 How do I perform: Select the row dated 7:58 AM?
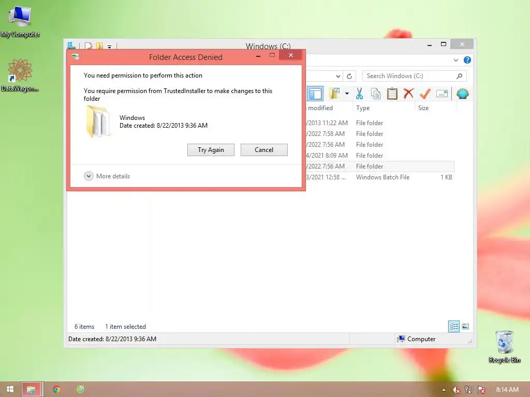pyautogui.click(x=379, y=134)
